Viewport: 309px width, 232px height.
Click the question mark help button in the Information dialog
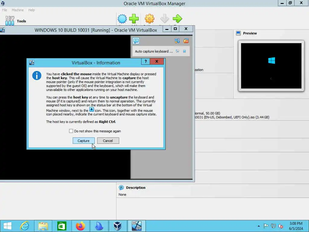(146, 61)
